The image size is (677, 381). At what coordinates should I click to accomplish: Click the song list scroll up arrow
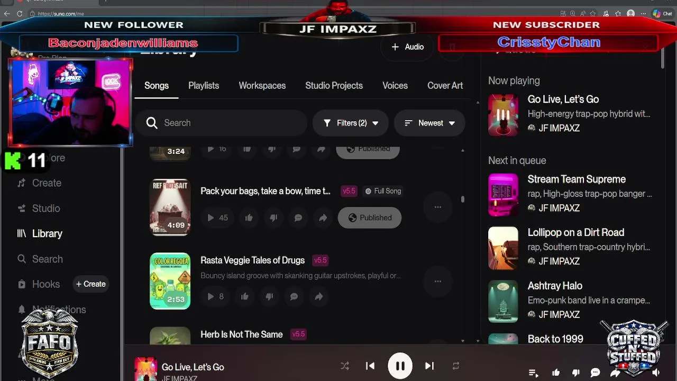point(463,150)
